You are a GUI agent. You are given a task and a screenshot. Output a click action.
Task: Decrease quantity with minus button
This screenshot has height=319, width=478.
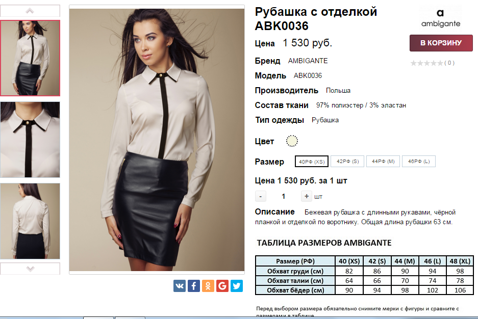click(260, 196)
